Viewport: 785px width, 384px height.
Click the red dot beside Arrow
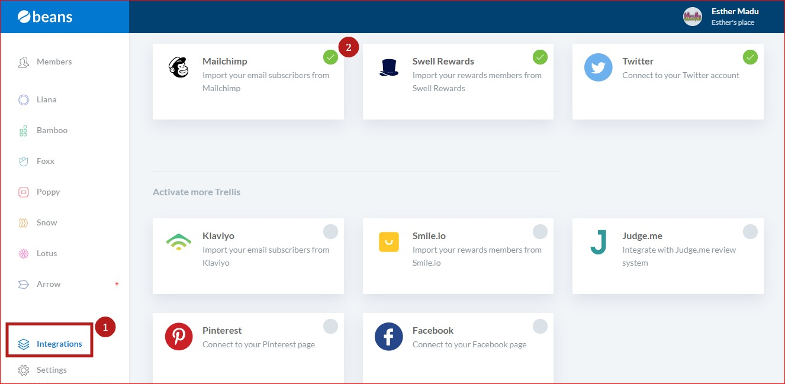click(x=117, y=284)
